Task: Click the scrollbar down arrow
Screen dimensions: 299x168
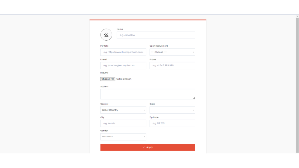Action: (297, 152)
